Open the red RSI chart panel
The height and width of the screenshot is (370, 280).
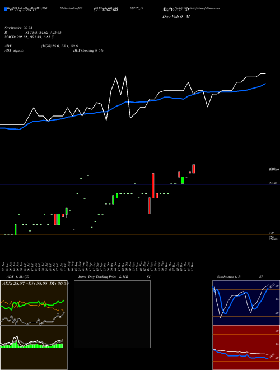tap(246, 348)
